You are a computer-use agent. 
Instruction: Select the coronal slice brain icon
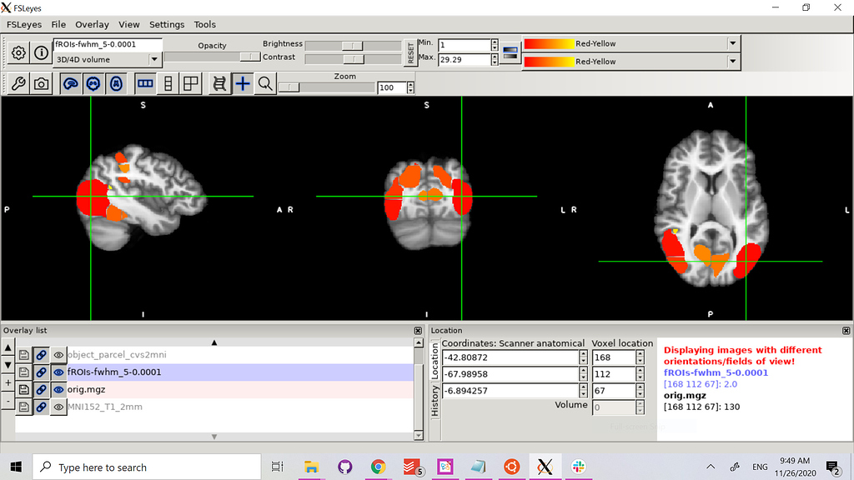[x=93, y=83]
